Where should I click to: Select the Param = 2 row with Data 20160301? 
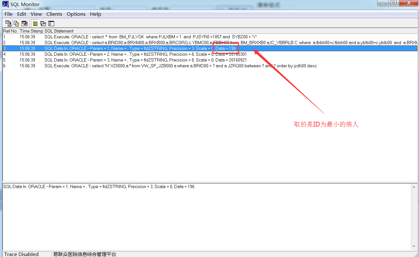(210, 54)
